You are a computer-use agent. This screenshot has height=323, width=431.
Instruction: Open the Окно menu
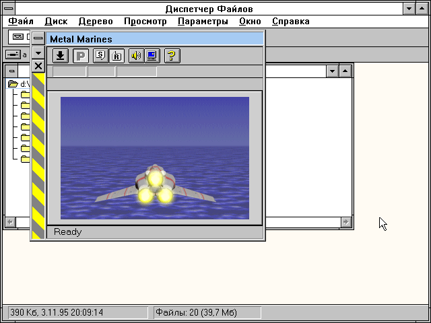250,21
